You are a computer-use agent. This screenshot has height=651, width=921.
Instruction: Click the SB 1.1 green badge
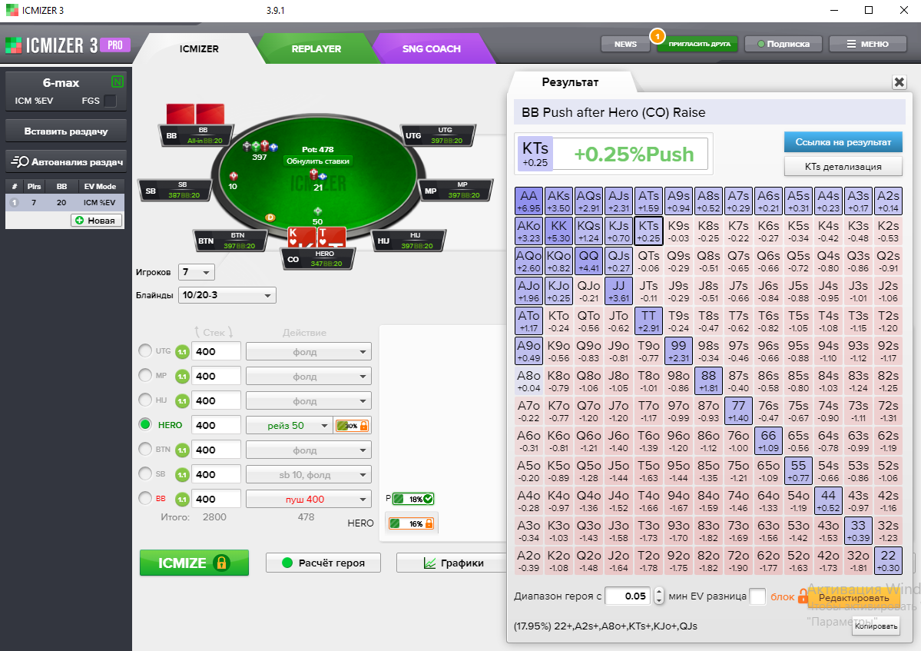coord(182,475)
